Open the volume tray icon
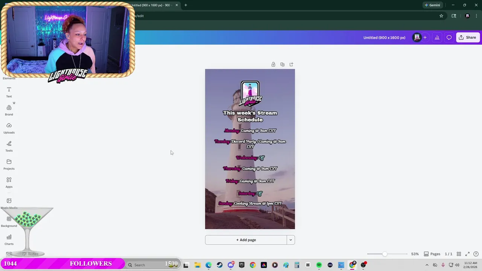Screen dimensions: 482x271 coord(457,265)
